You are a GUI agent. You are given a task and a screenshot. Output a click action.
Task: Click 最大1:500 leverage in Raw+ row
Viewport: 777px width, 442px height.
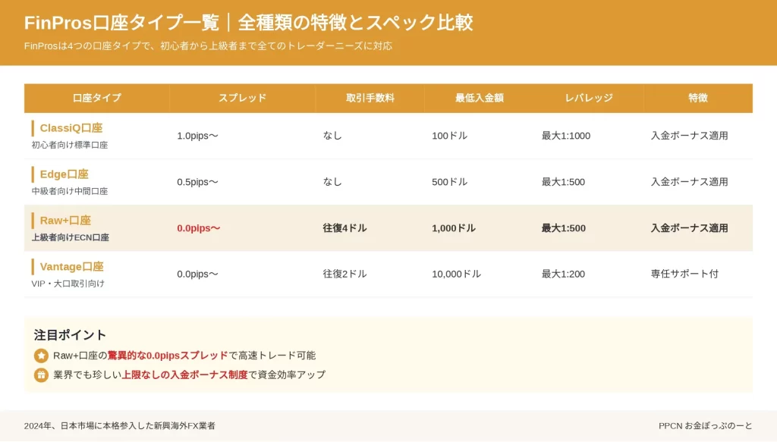tap(564, 228)
